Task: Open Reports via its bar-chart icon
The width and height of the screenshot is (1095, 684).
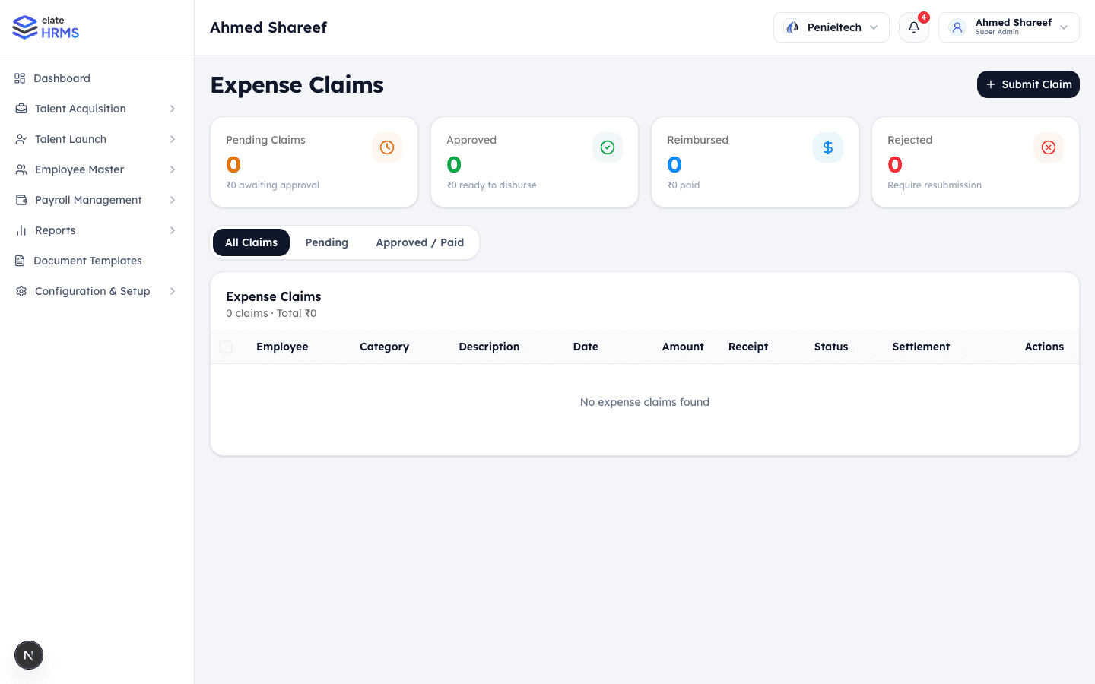Action: 21,230
